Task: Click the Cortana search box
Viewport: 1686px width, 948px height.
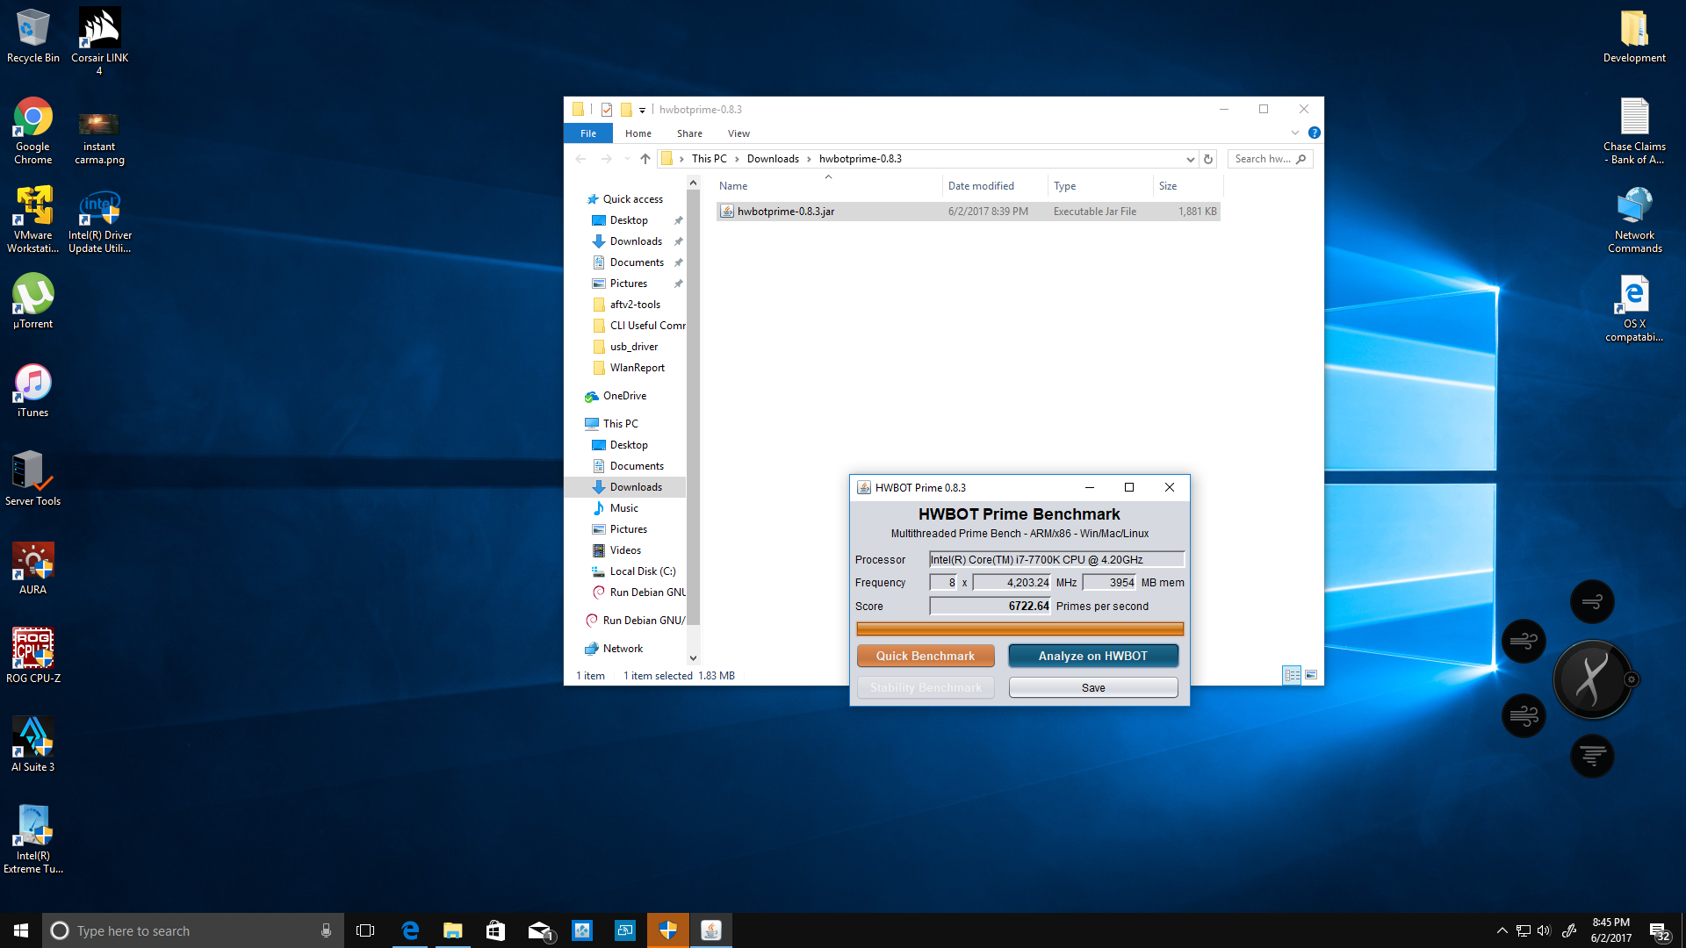Action: (x=193, y=930)
